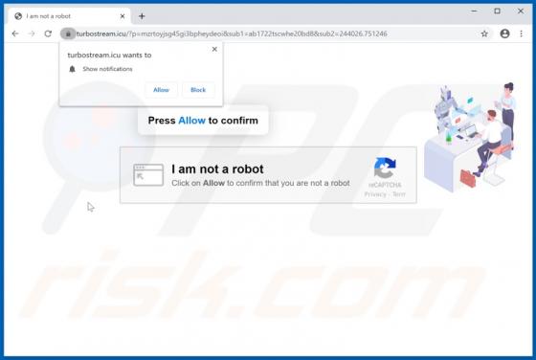Click the reCAPTCHA logo
This screenshot has height=360, width=536.
point(385,168)
